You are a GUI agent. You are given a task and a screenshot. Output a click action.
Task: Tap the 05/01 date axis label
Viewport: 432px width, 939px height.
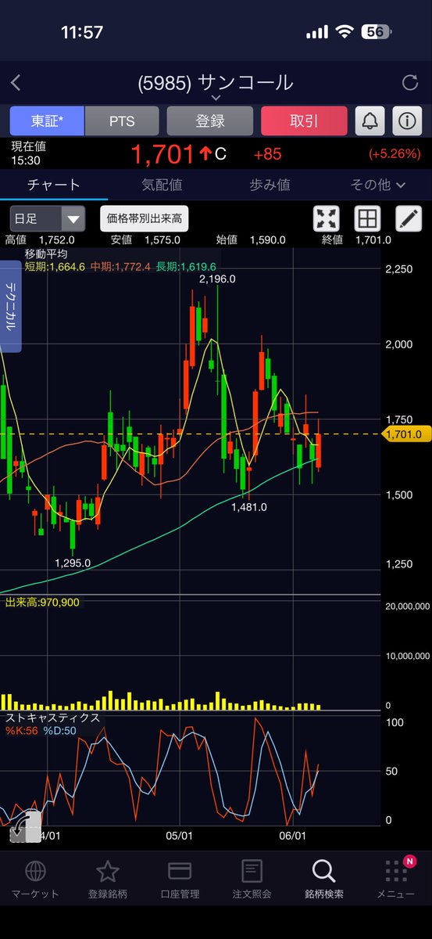(180, 836)
